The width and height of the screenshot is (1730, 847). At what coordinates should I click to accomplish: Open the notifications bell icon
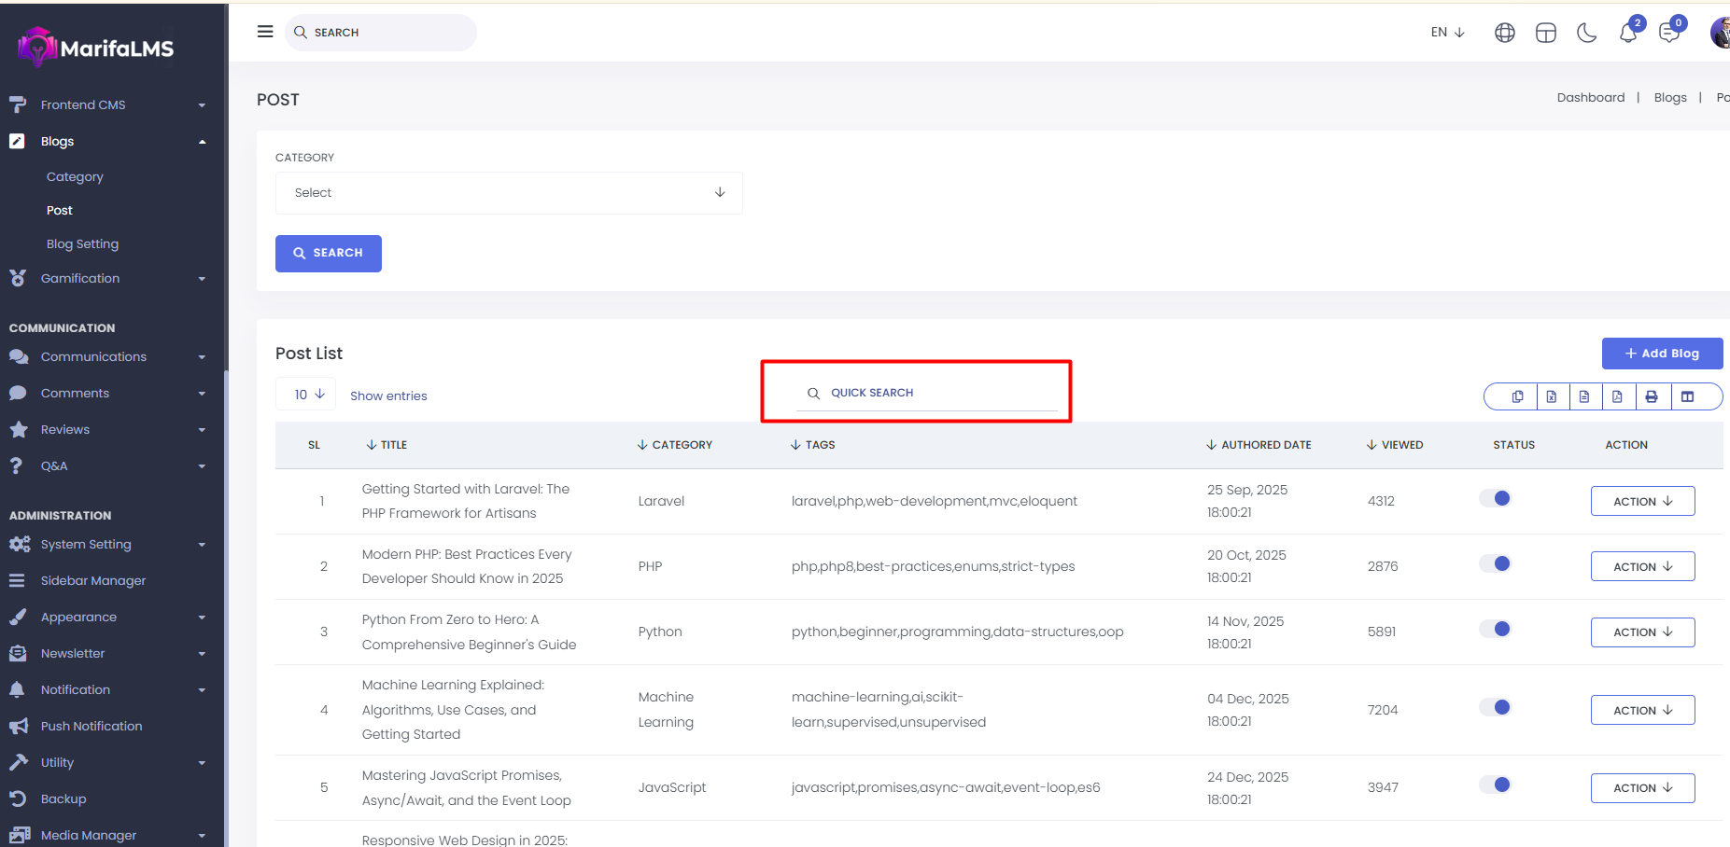[1627, 34]
